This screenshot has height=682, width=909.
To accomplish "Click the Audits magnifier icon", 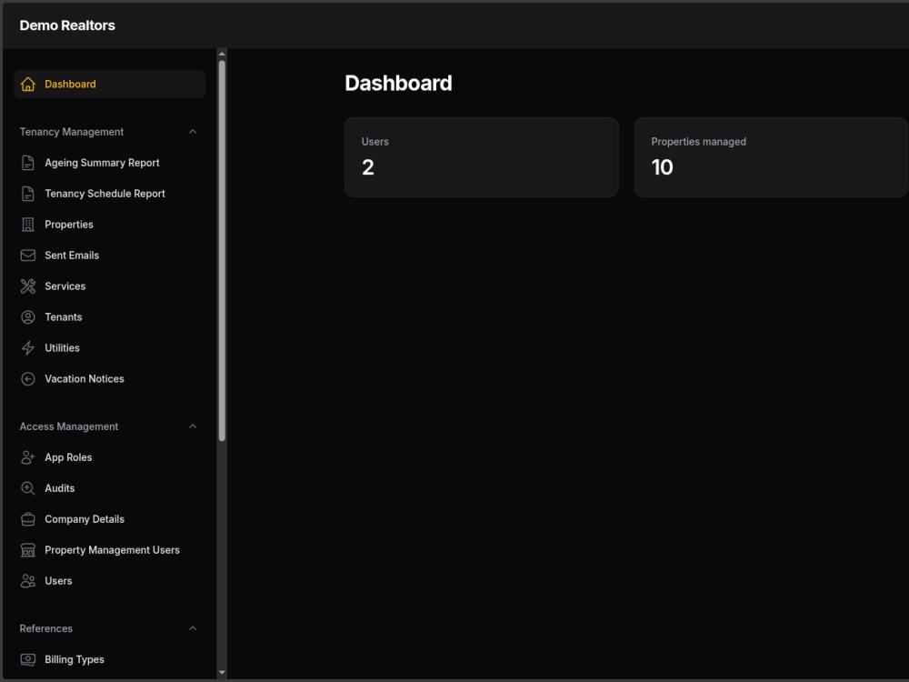I will pos(28,488).
